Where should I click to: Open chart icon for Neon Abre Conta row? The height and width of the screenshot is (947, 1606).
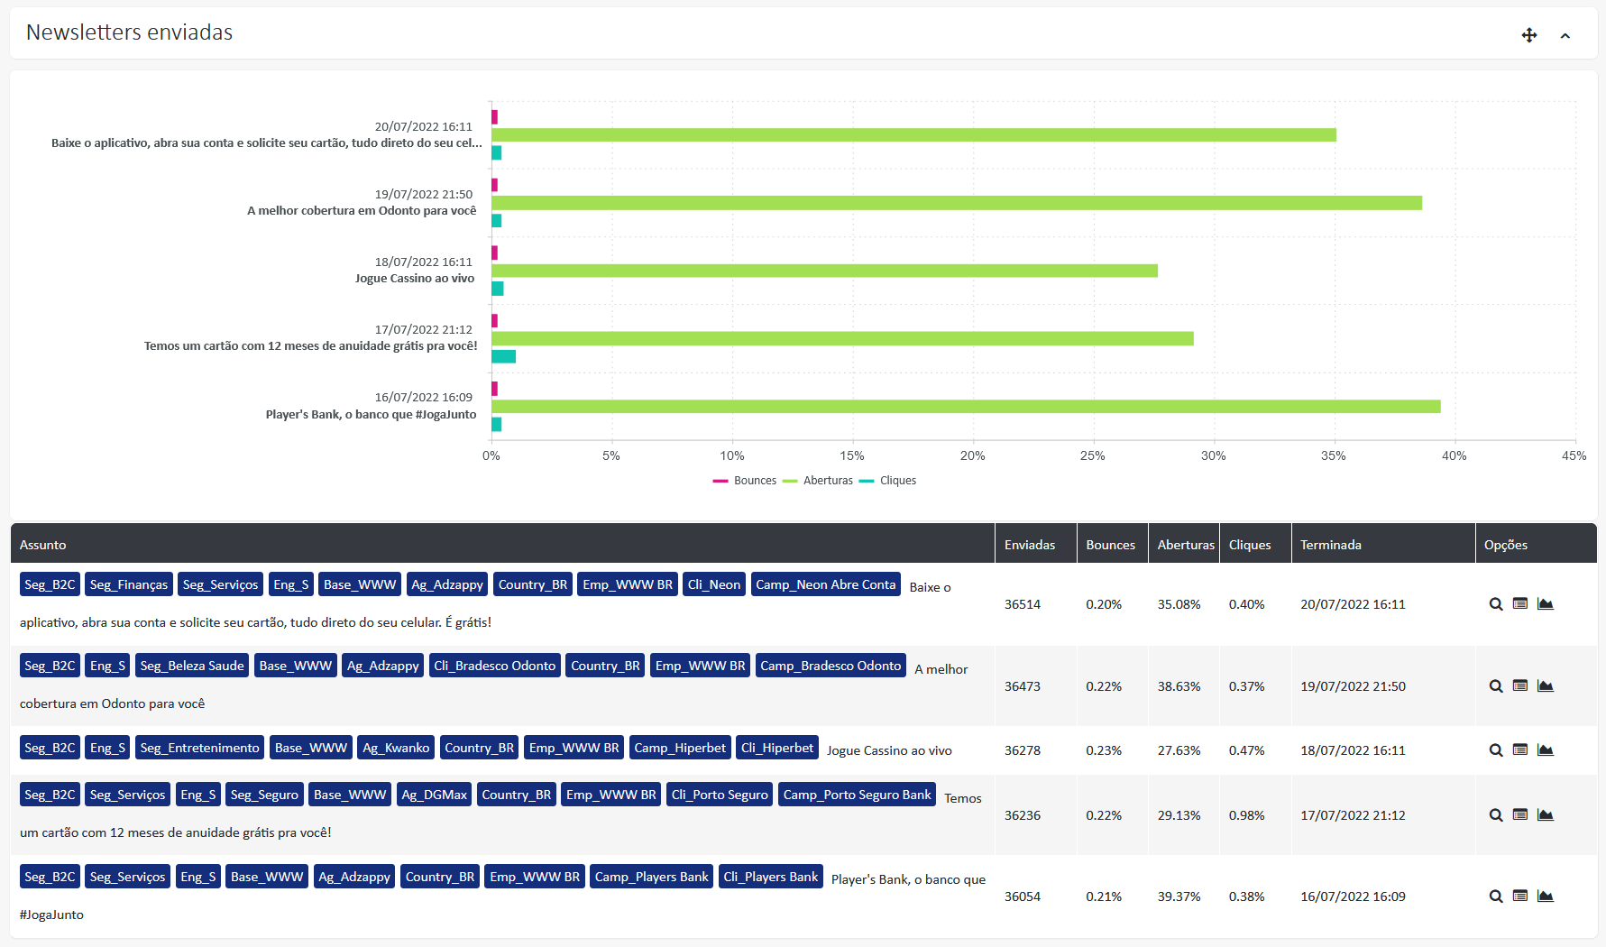(1545, 604)
